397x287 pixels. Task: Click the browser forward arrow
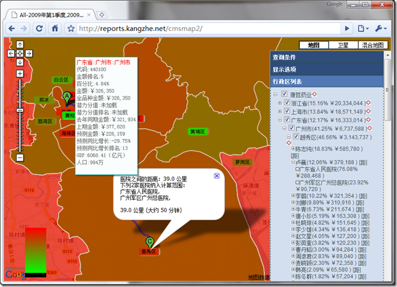coord(24,28)
